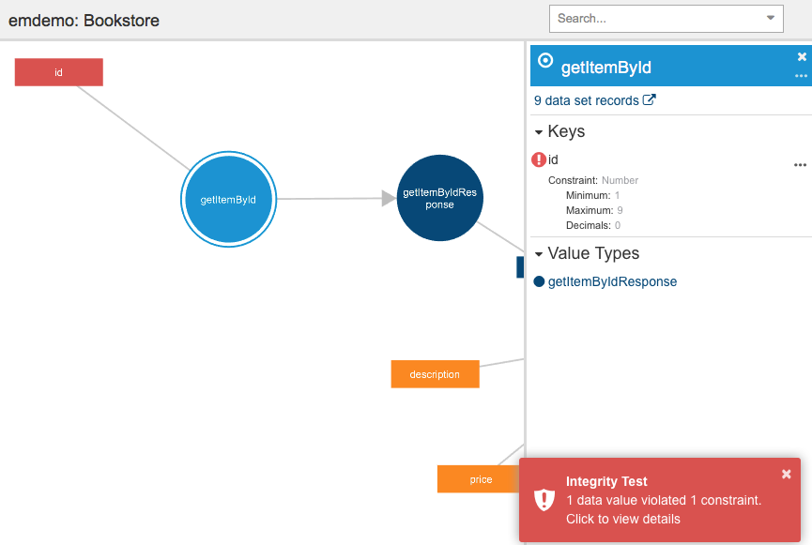Open the Search dropdown arrow

click(x=771, y=18)
